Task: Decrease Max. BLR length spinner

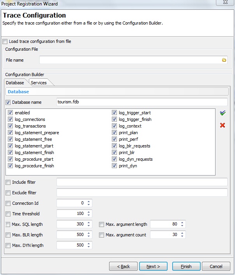Action: coord(89,236)
